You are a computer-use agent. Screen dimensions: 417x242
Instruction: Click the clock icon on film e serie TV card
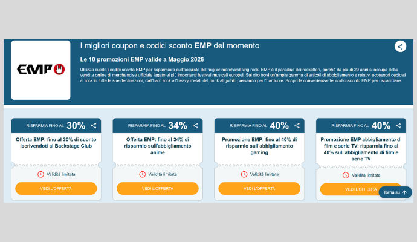click(346, 175)
